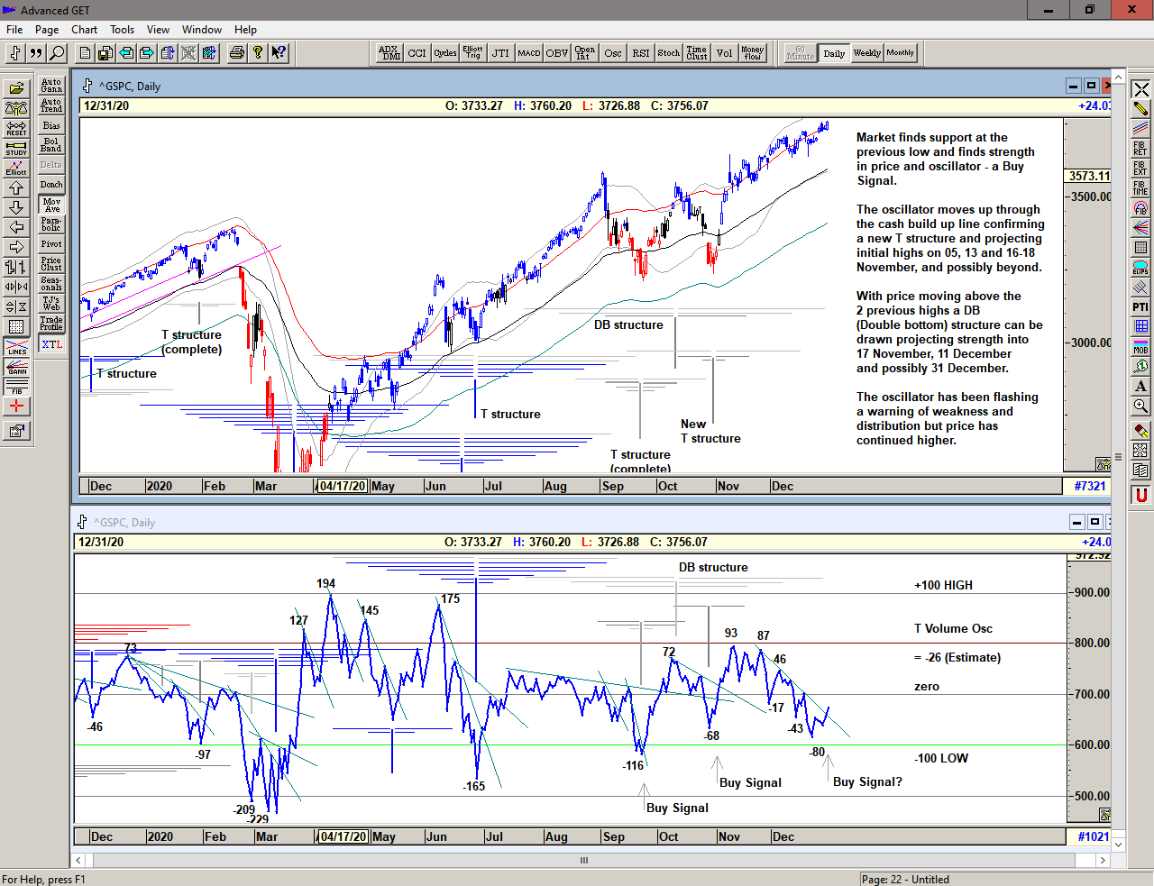
Task: Select the ELIPS ellipse tool
Action: point(1140,268)
